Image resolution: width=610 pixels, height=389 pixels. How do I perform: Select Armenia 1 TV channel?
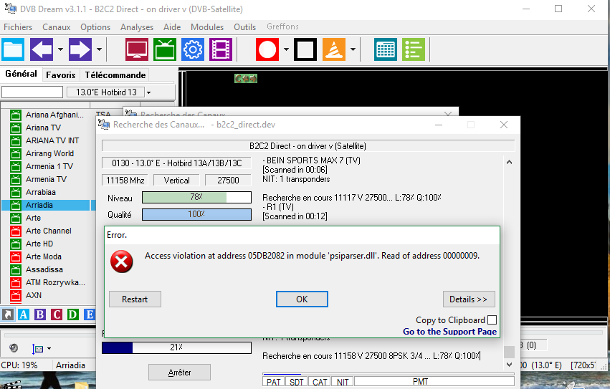click(x=49, y=166)
